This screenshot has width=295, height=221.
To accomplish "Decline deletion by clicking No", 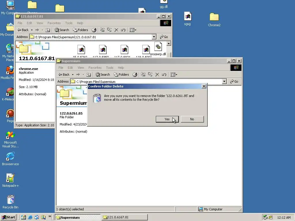I will coord(192,119).
